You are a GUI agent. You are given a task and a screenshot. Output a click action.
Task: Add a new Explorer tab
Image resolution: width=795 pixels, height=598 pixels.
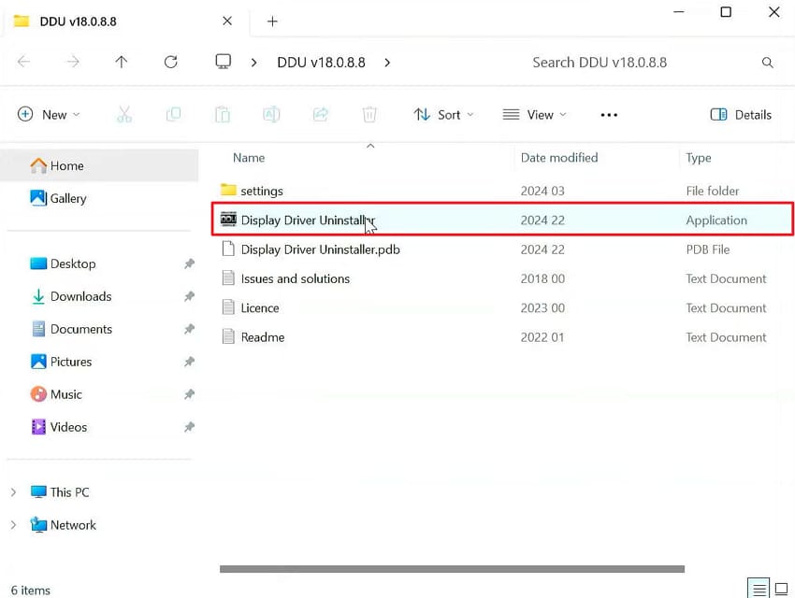pos(272,21)
